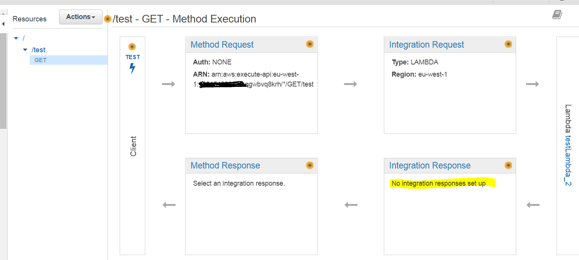Open the Integration Request link

tap(427, 45)
